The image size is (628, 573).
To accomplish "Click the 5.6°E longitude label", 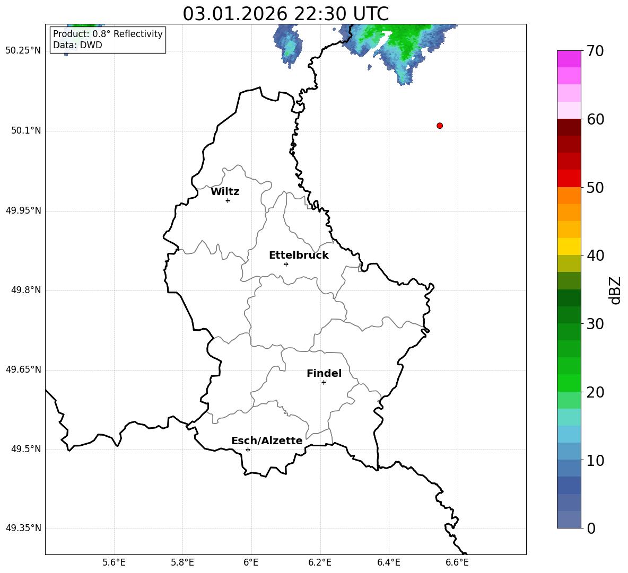I will click(x=114, y=562).
